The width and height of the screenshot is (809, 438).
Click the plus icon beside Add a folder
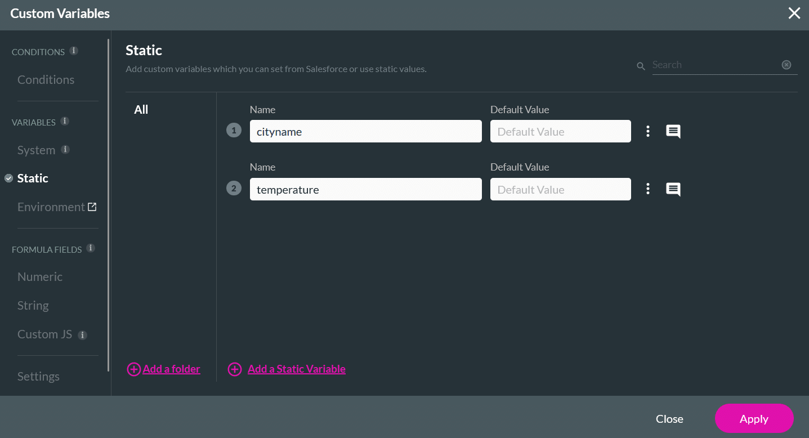tap(133, 369)
